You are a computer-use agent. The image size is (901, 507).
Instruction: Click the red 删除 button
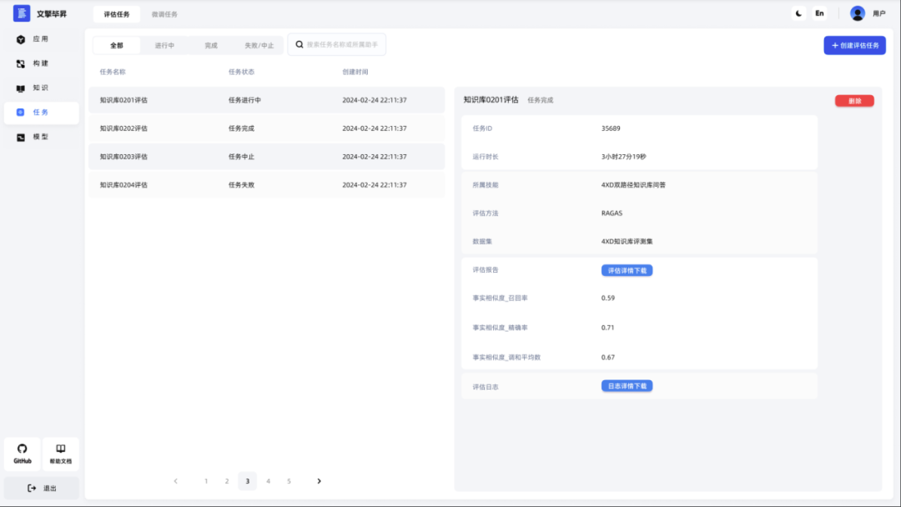coord(854,101)
